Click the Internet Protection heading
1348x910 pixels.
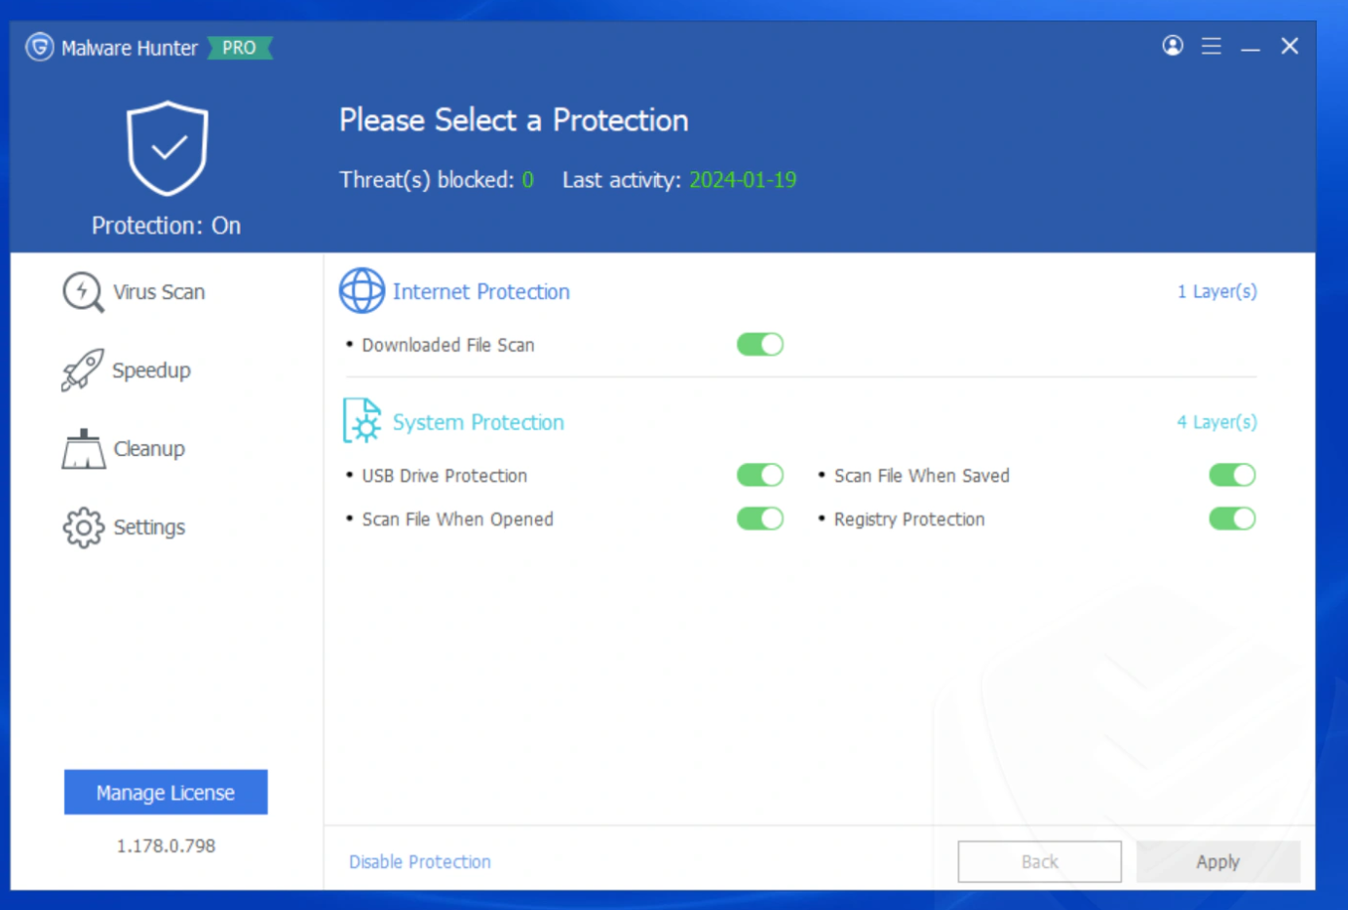(481, 291)
